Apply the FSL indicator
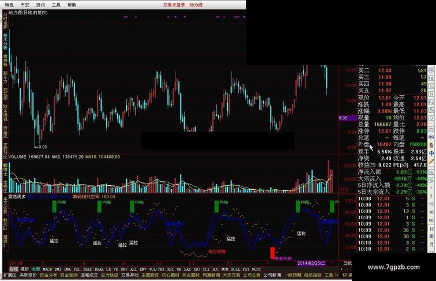The image size is (436, 281). point(77,269)
